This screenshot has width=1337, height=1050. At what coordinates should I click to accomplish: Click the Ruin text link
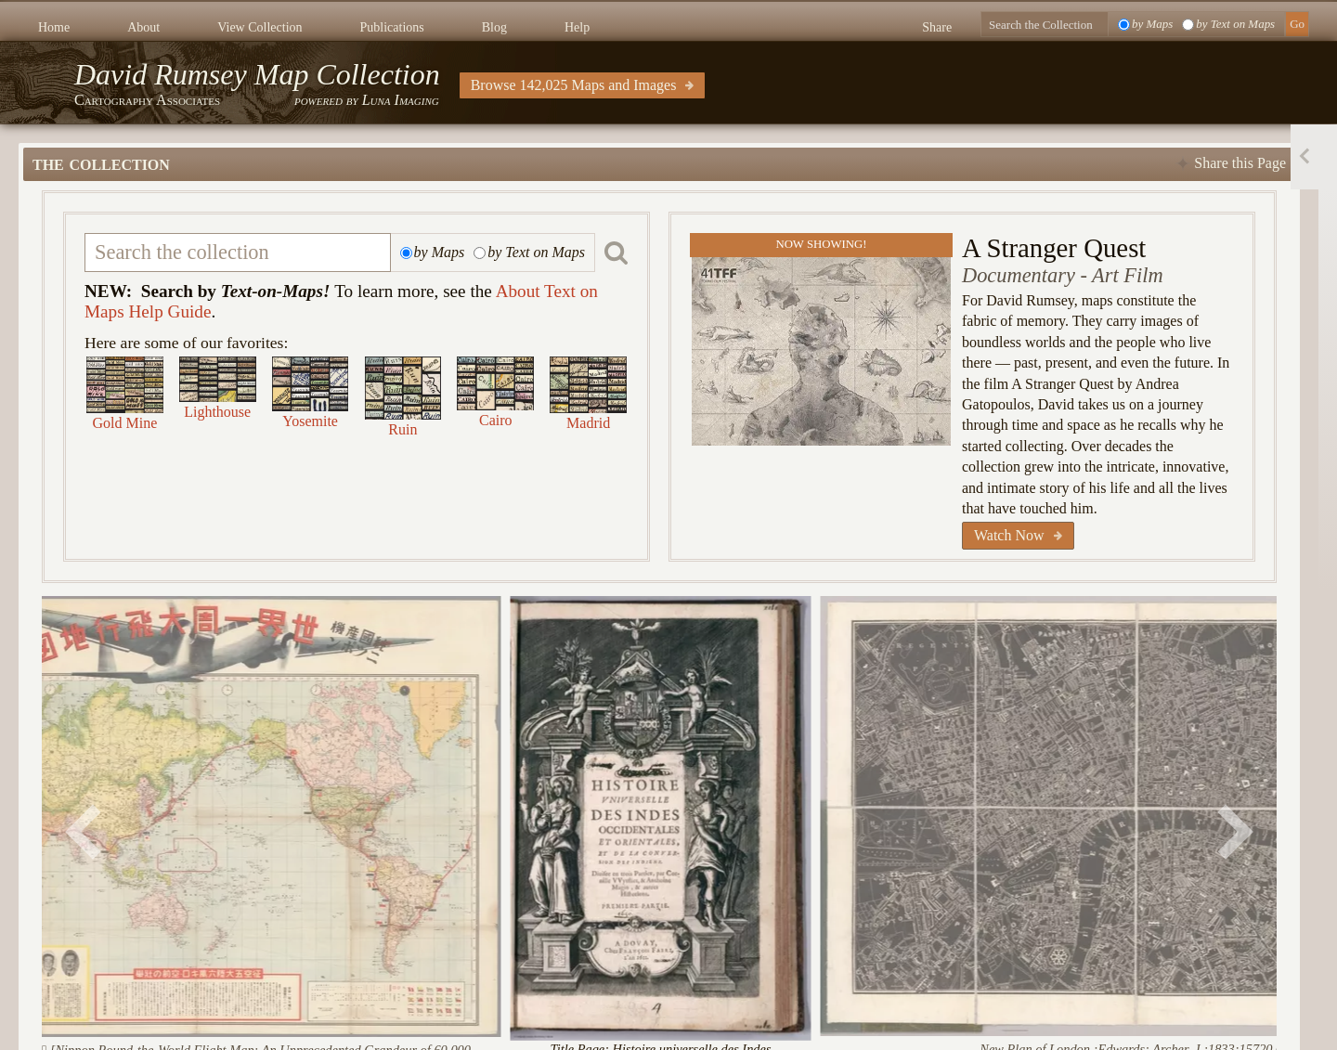tap(403, 430)
